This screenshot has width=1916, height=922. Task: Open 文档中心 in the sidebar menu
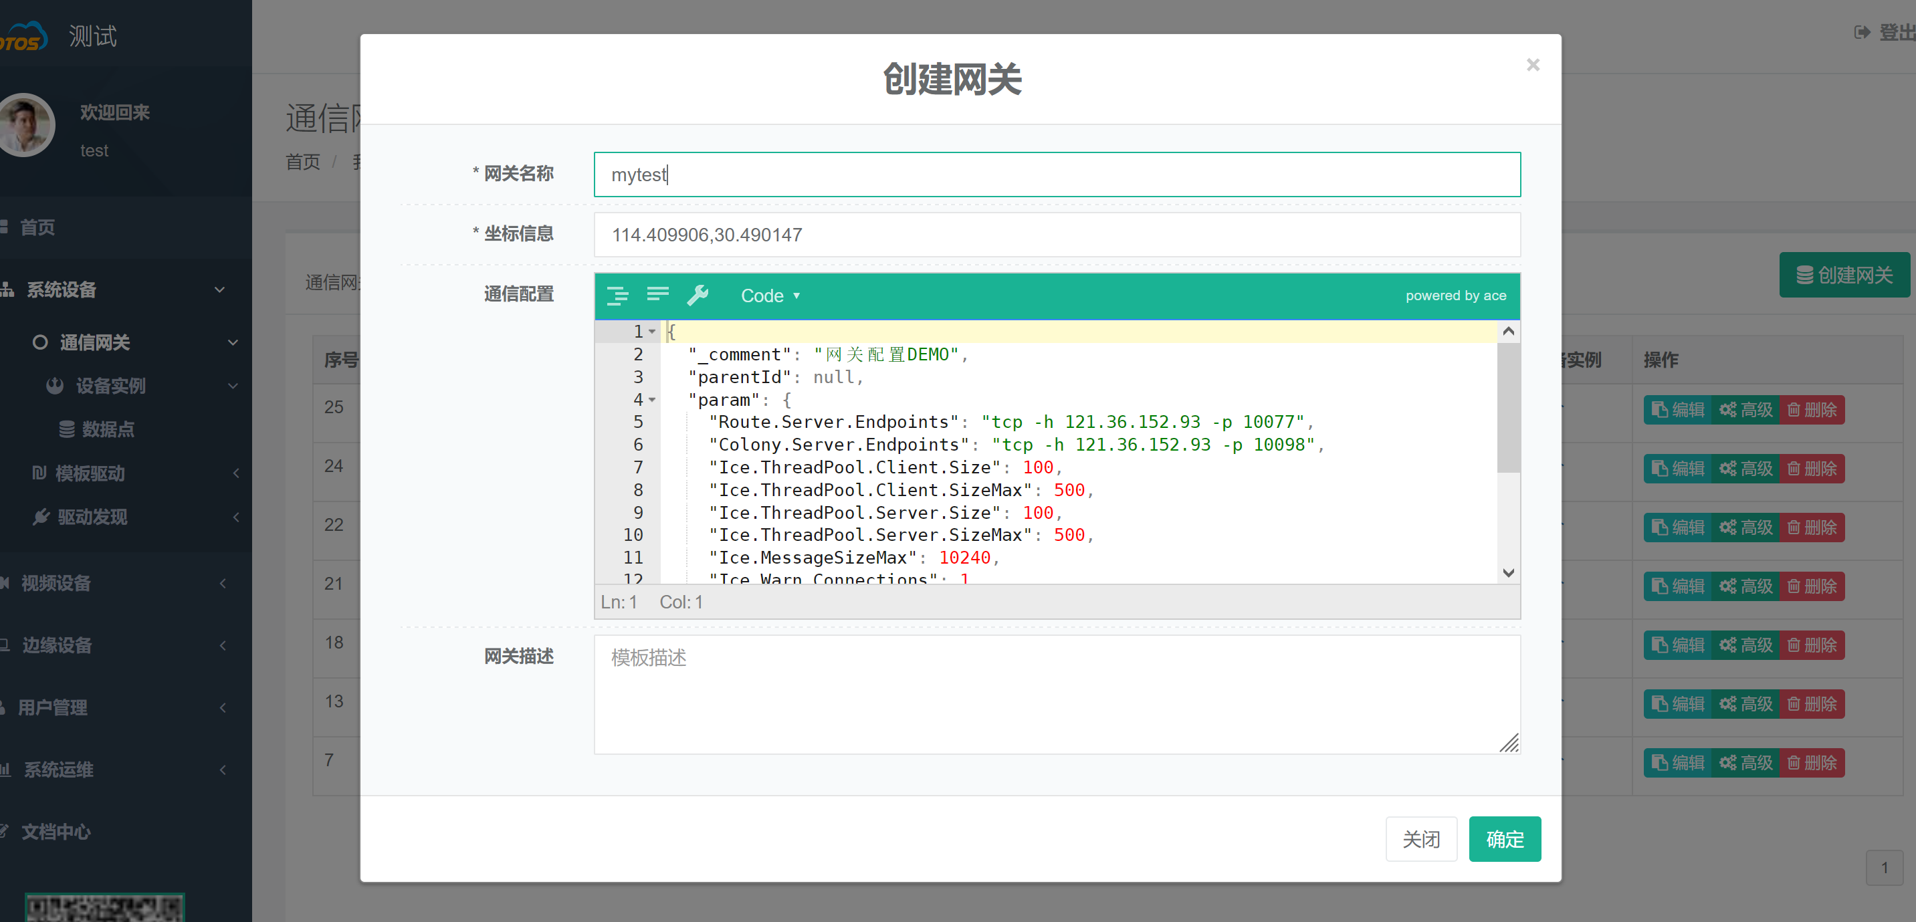click(x=56, y=831)
